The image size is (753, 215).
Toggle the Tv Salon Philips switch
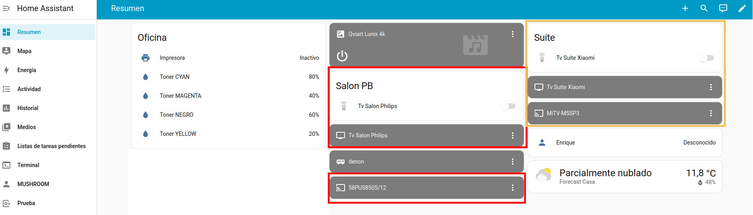[508, 106]
